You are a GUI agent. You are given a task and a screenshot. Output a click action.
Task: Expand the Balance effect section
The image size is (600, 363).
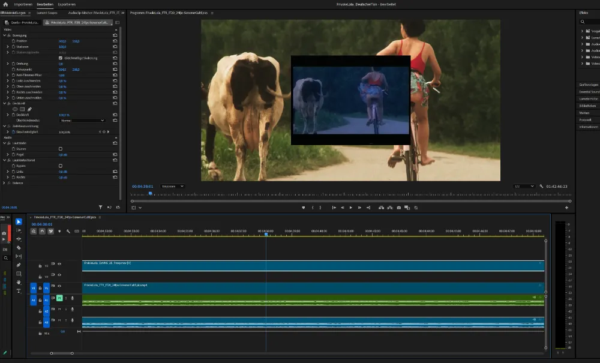tap(4, 183)
